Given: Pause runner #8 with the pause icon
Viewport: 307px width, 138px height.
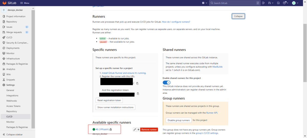Looking at the screenshot, I should (138, 130).
